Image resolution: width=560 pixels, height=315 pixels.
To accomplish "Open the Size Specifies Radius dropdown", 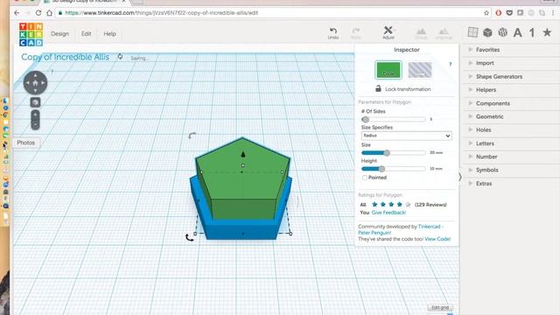I will pos(406,136).
